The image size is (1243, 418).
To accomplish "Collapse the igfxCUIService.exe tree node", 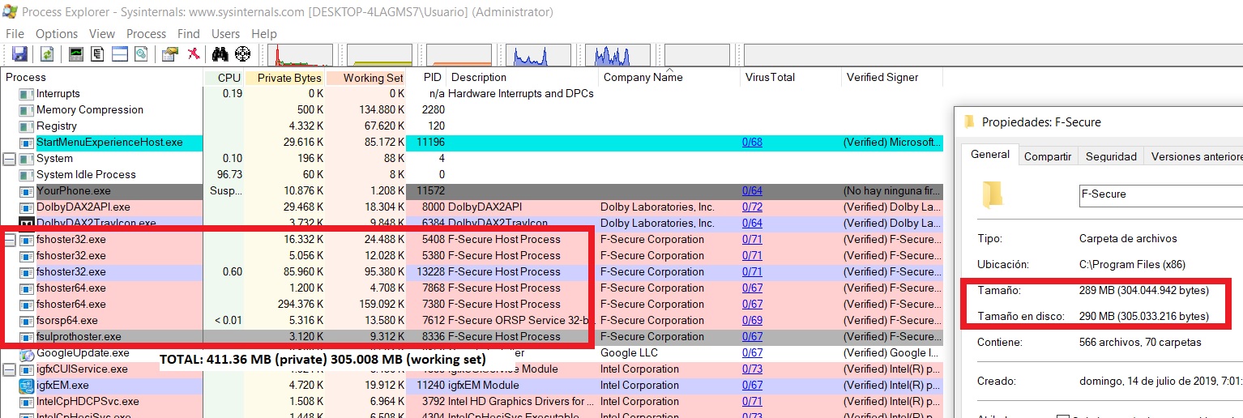I will [x=10, y=369].
